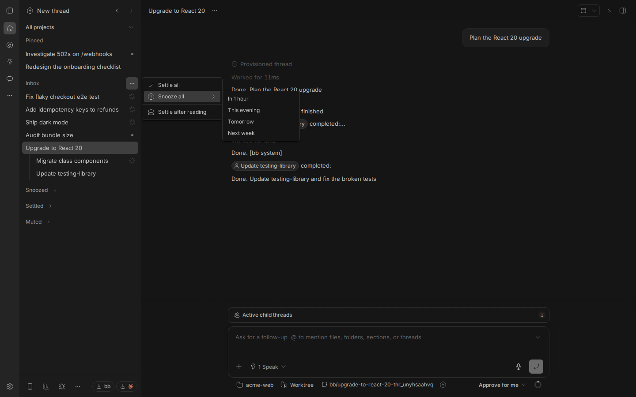Open Migrate class components child thread
636x397 pixels.
85,161
